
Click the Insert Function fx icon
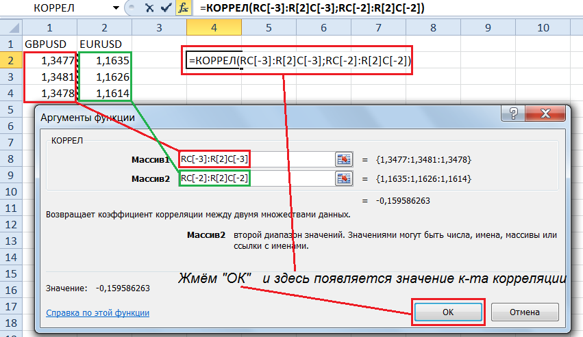pos(183,8)
